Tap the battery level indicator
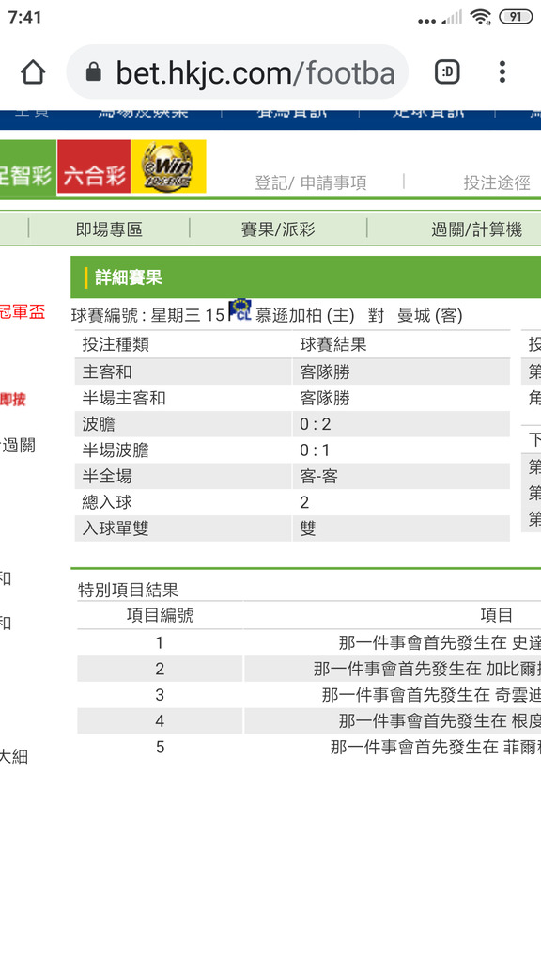Screen dimensions: 541x963 [516, 17]
